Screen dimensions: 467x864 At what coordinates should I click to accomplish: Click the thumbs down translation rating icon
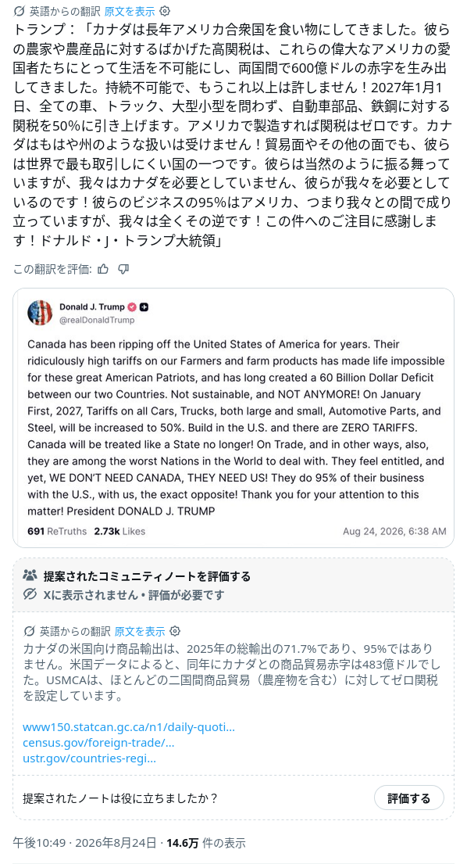(123, 268)
